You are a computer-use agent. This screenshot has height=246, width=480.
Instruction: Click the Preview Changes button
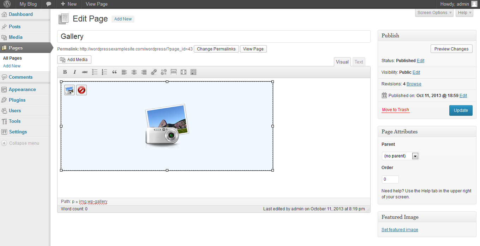tap(451, 49)
